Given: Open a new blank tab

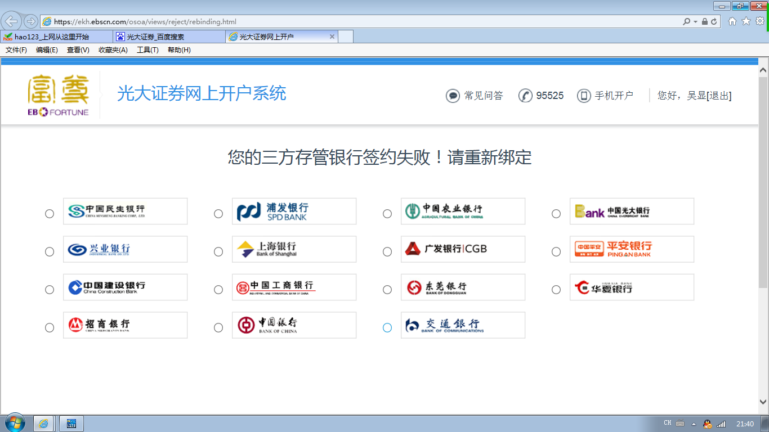Looking at the screenshot, I should pos(346,37).
